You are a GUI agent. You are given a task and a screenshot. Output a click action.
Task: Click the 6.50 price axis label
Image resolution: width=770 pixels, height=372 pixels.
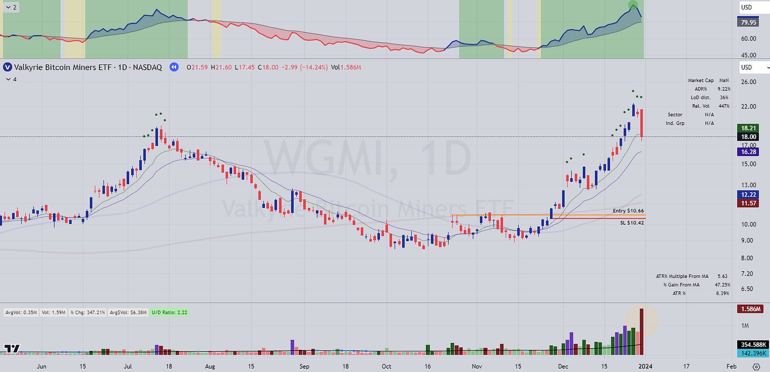pos(748,289)
